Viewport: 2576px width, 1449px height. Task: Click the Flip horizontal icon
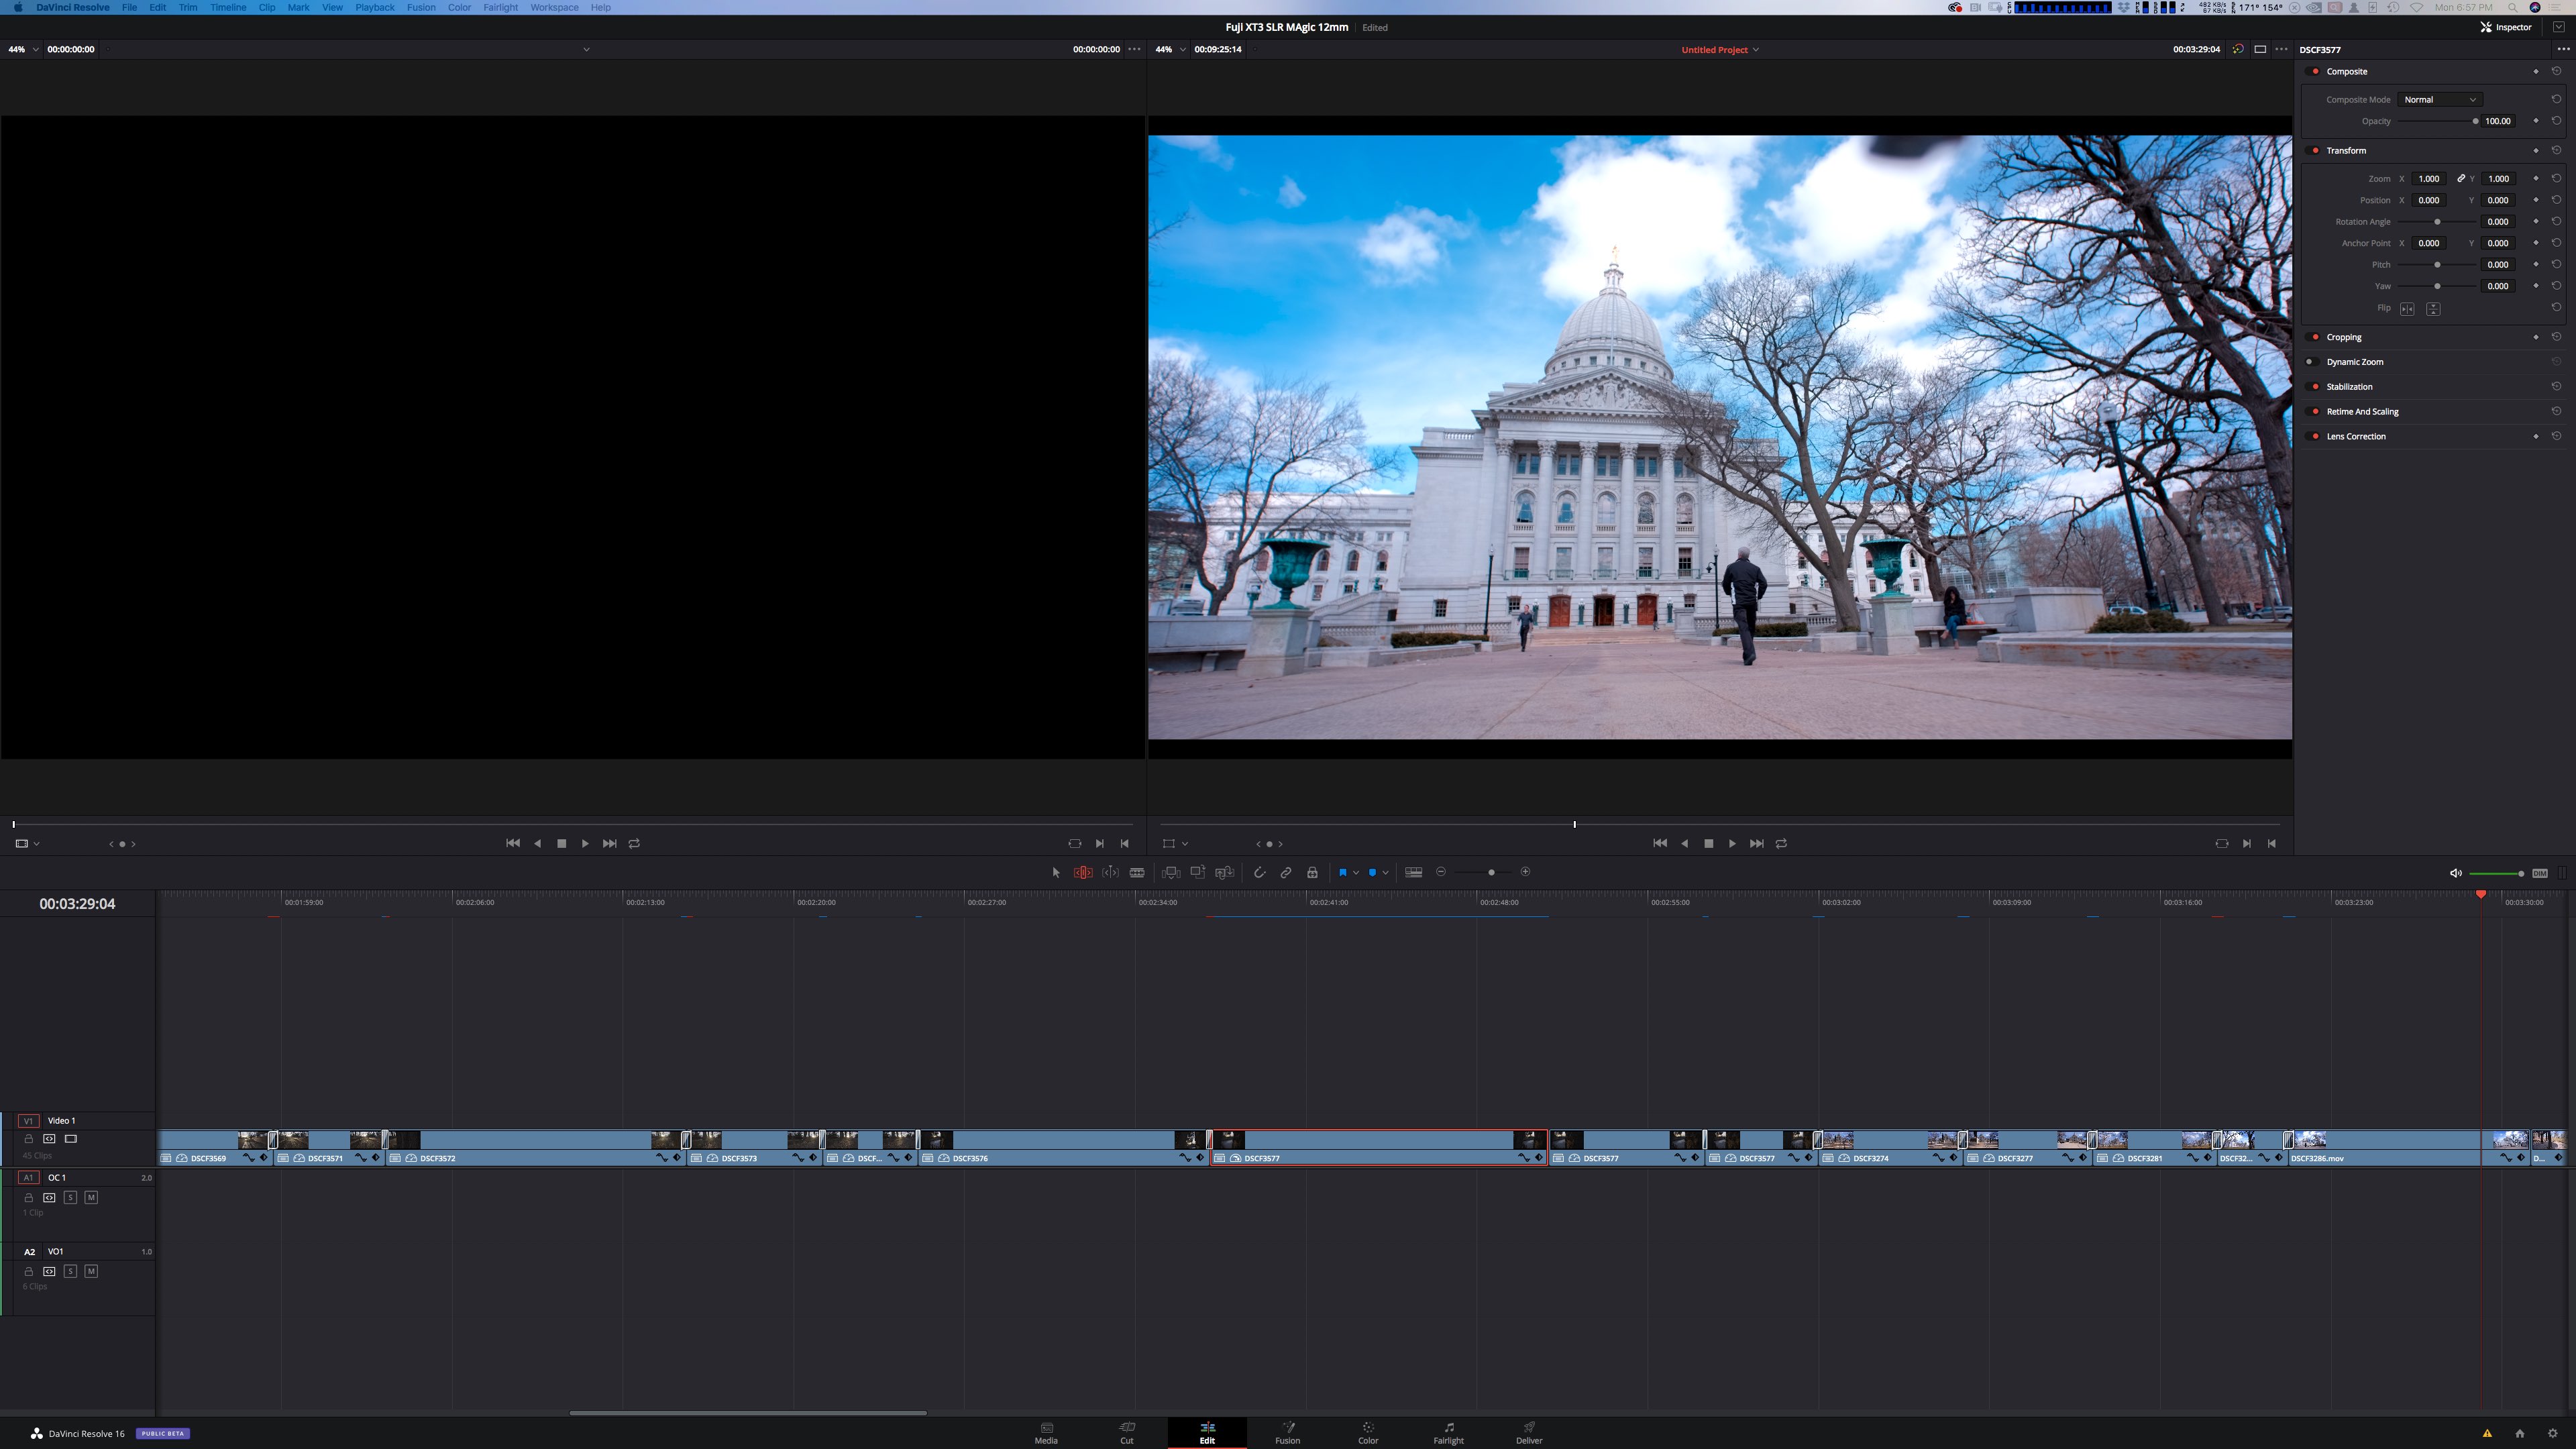pos(2407,309)
